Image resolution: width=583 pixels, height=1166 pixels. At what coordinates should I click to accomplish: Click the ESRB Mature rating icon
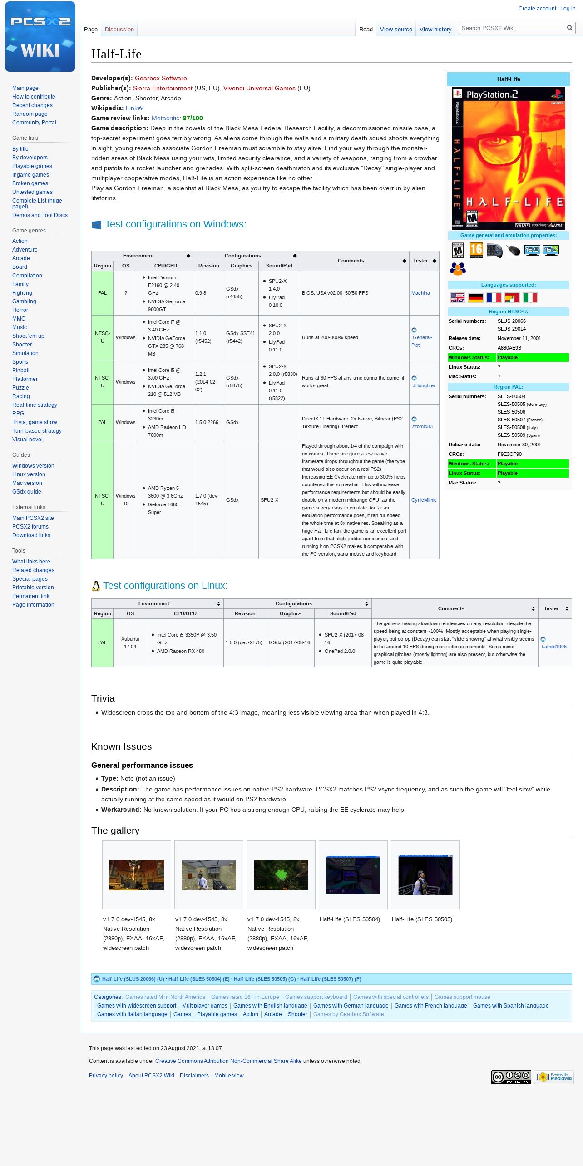(458, 250)
